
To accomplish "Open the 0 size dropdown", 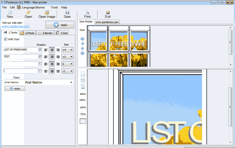I will pyautogui.click(x=67, y=64).
